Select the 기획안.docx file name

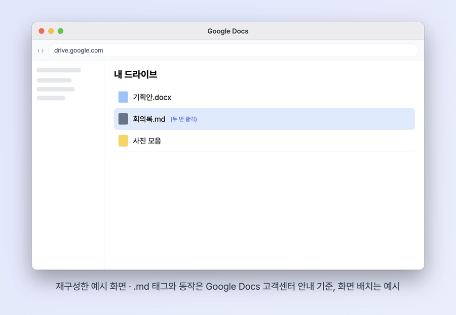152,97
